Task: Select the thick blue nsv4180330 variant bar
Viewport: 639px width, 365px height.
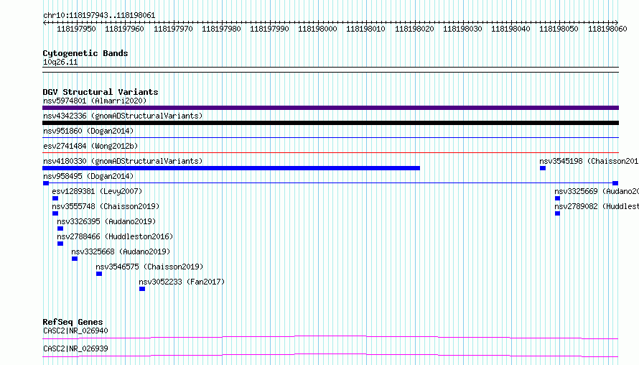Action: [x=231, y=168]
